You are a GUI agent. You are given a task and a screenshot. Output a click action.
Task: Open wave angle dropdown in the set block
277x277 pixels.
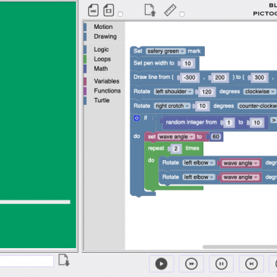click(x=176, y=137)
